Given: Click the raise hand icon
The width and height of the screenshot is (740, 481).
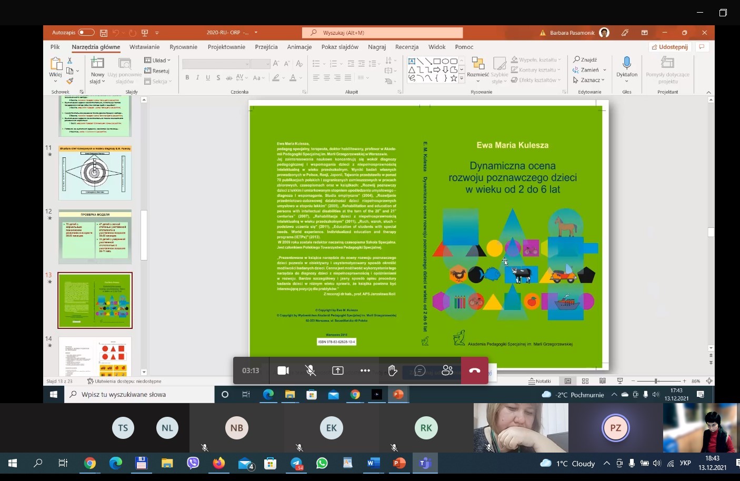Looking at the screenshot, I should (393, 370).
